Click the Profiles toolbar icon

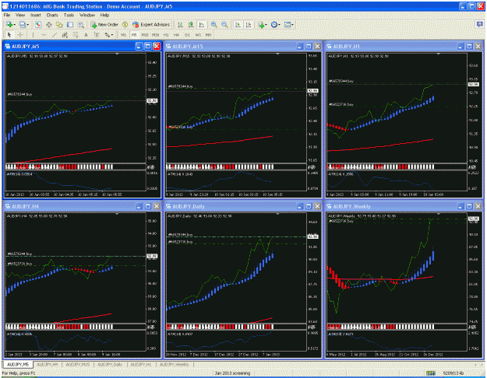click(23, 24)
